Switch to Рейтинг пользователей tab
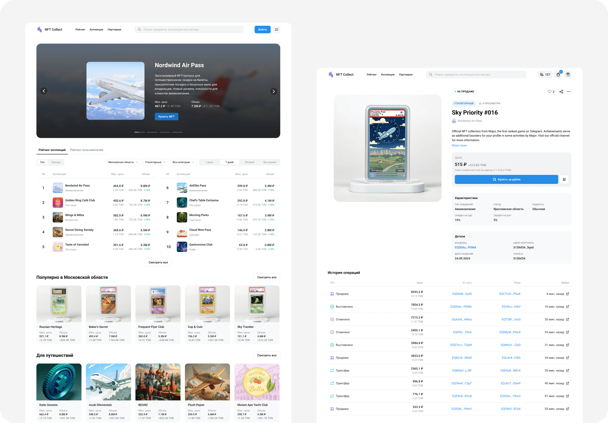Image resolution: width=608 pixels, height=423 pixels. coord(87,150)
